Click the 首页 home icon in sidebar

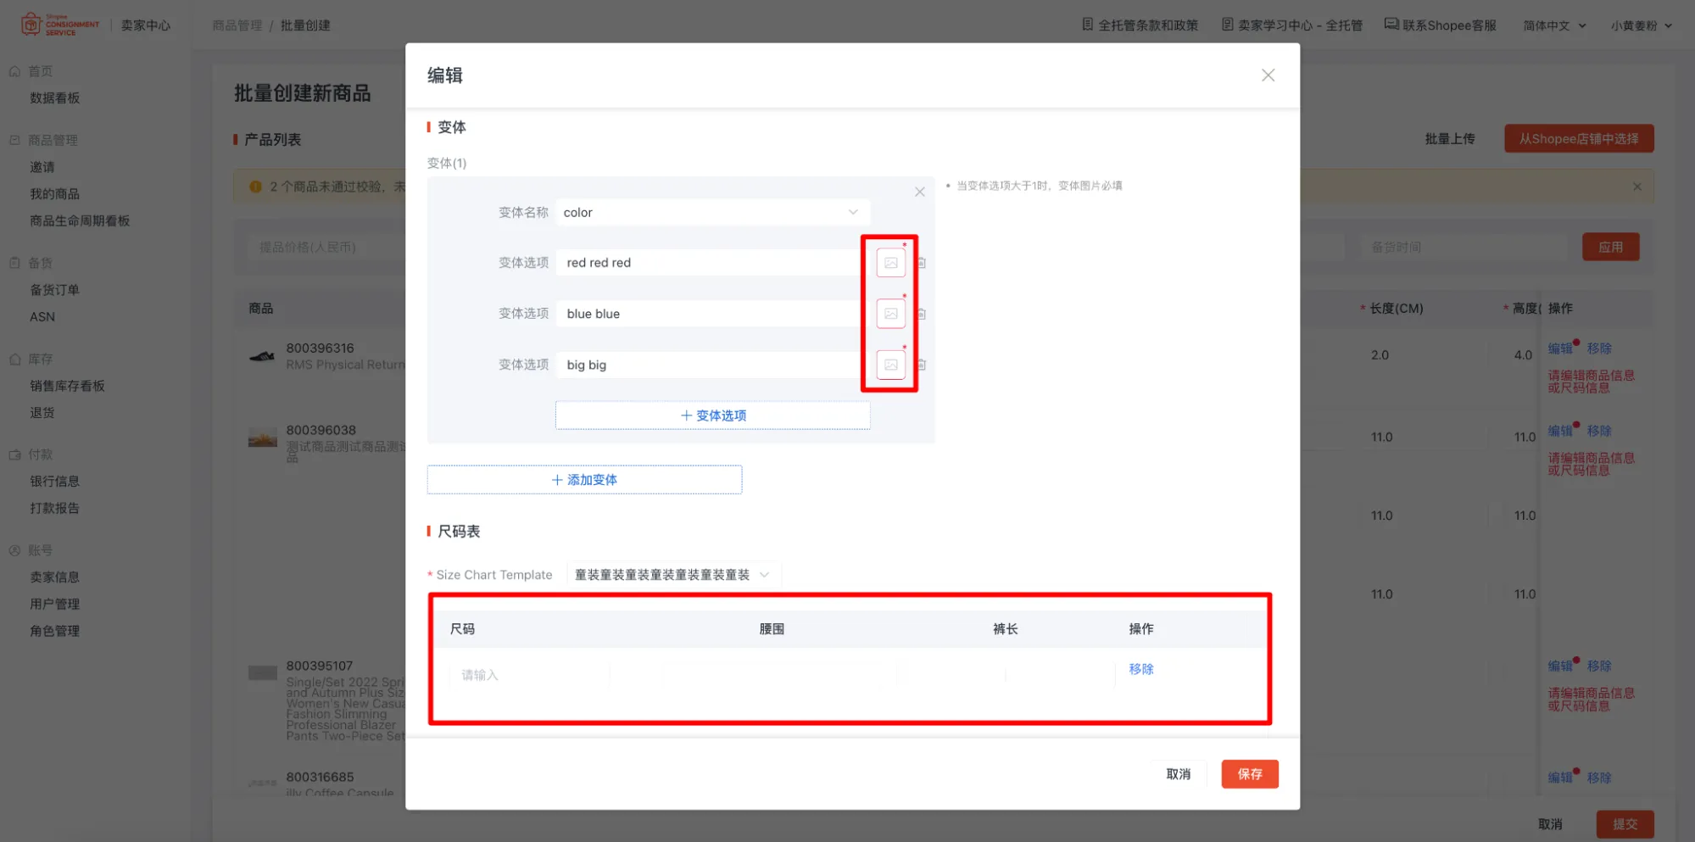point(14,70)
